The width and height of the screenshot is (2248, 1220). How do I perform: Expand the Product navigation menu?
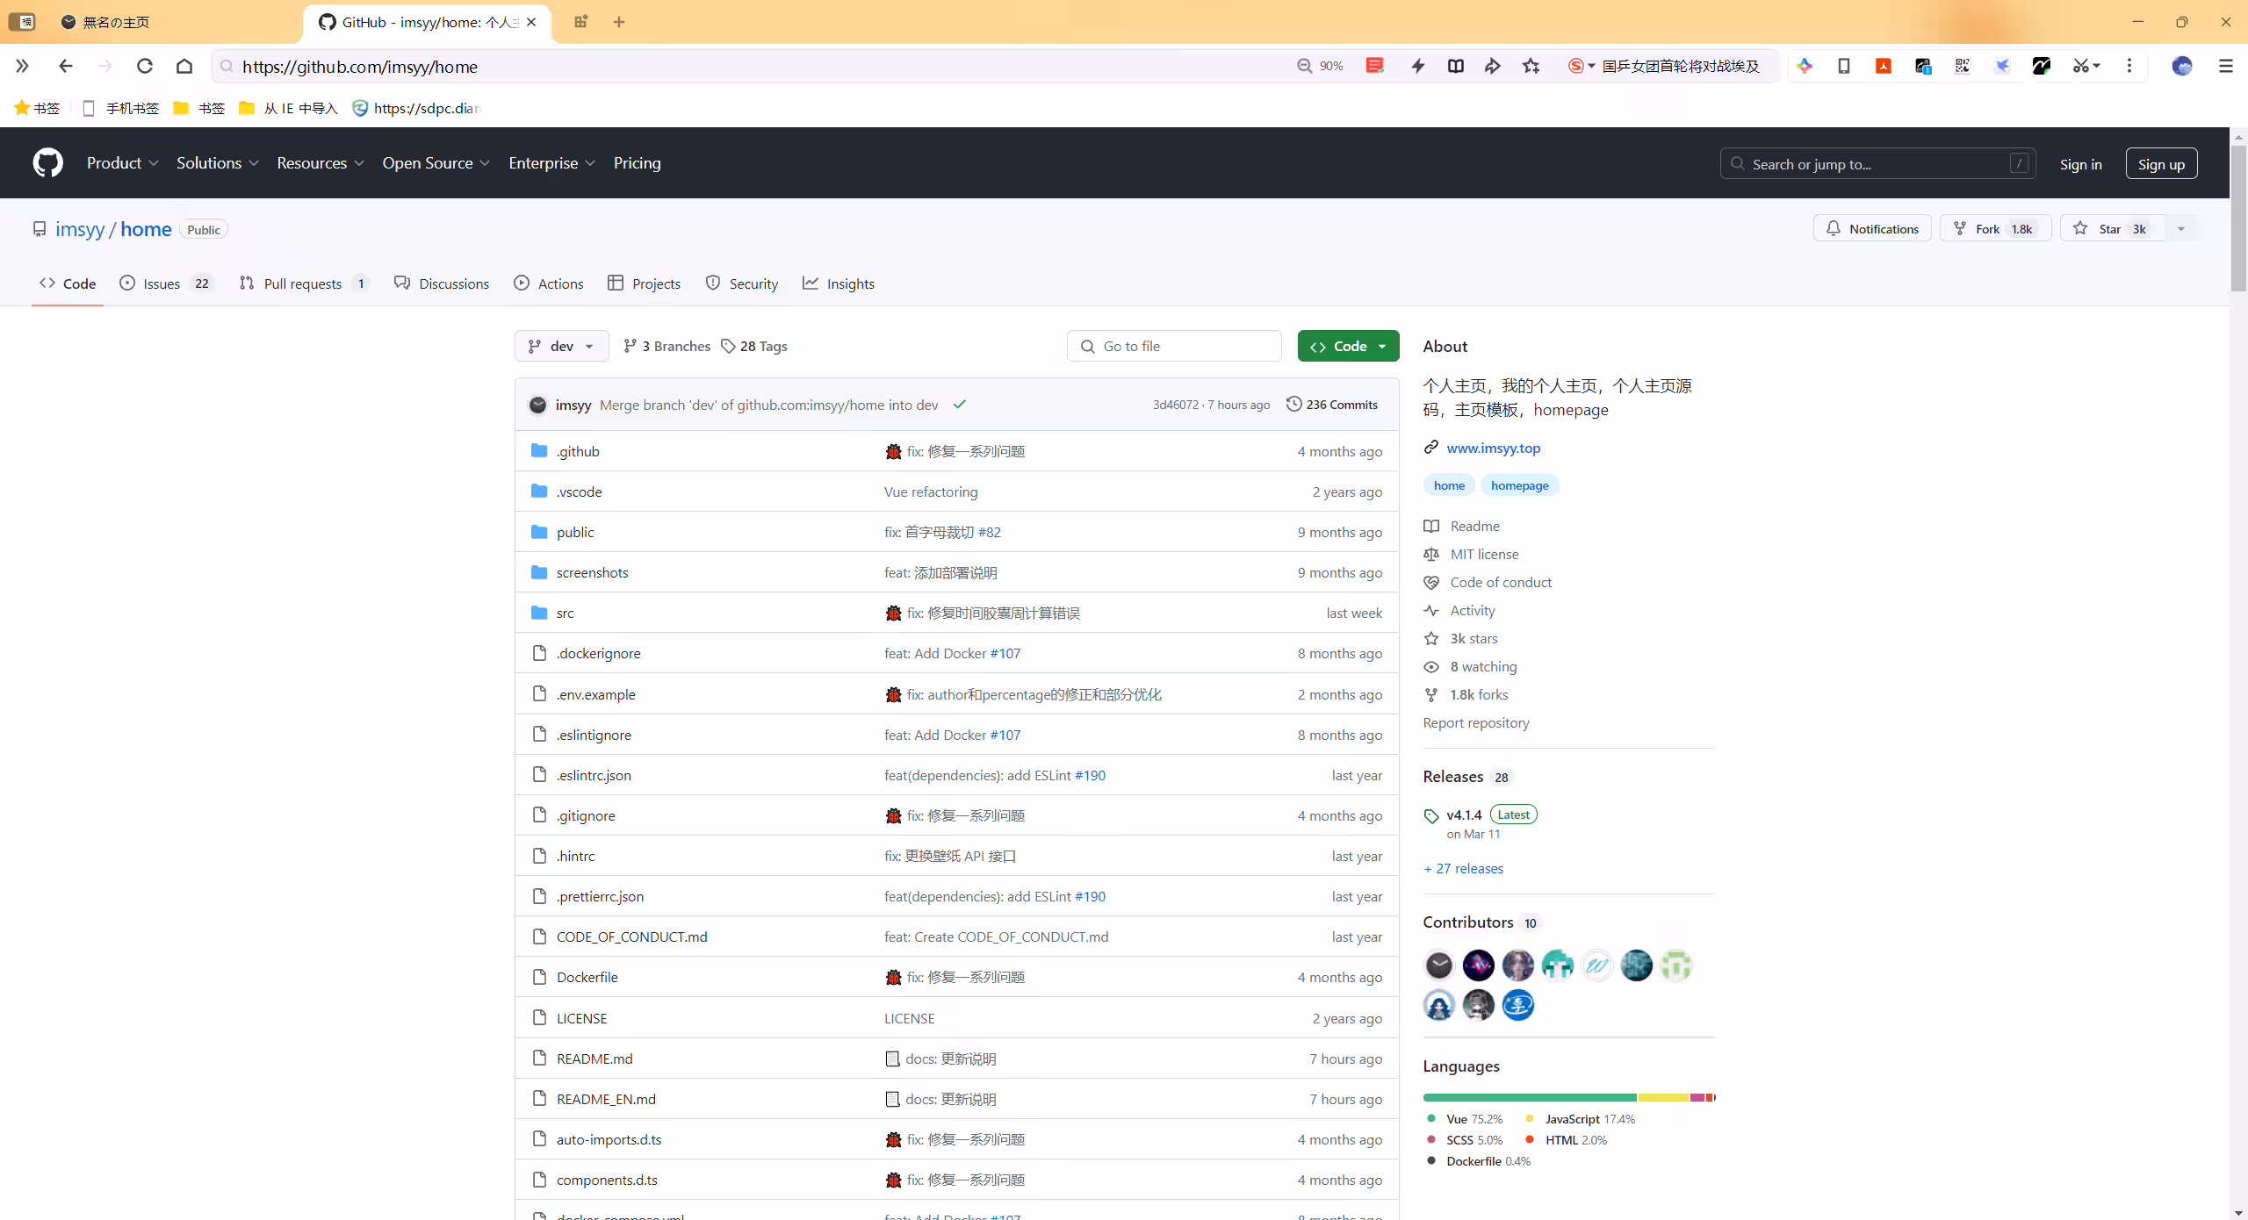(122, 163)
